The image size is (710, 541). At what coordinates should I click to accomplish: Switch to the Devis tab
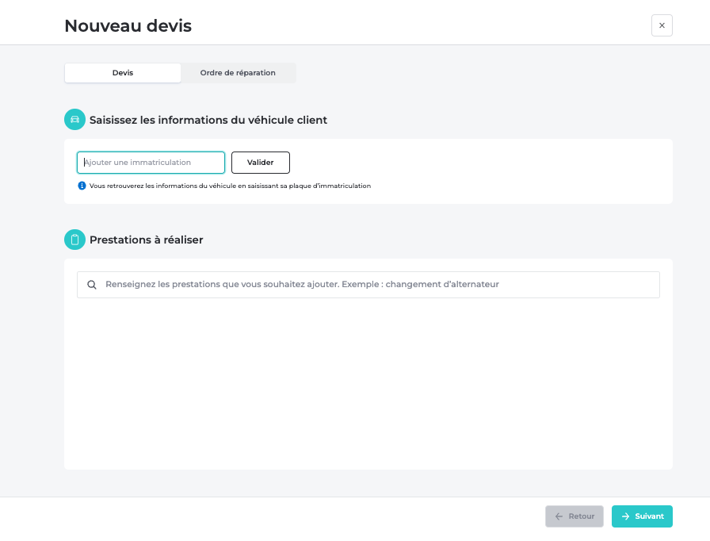pyautogui.click(x=123, y=73)
